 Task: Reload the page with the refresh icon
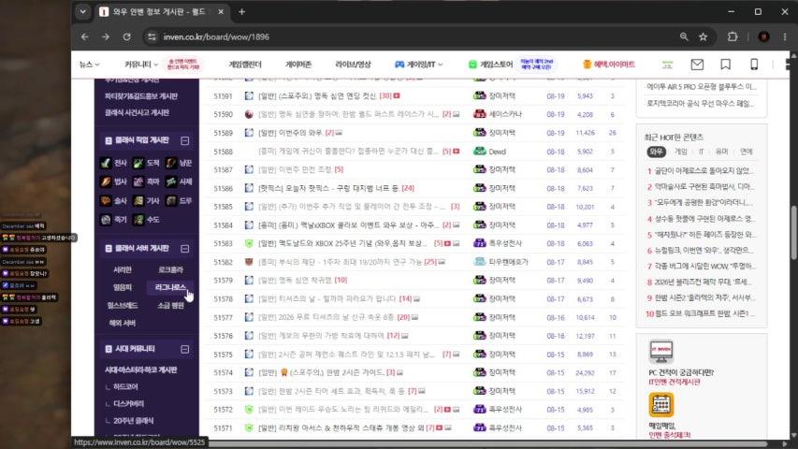coord(126,36)
